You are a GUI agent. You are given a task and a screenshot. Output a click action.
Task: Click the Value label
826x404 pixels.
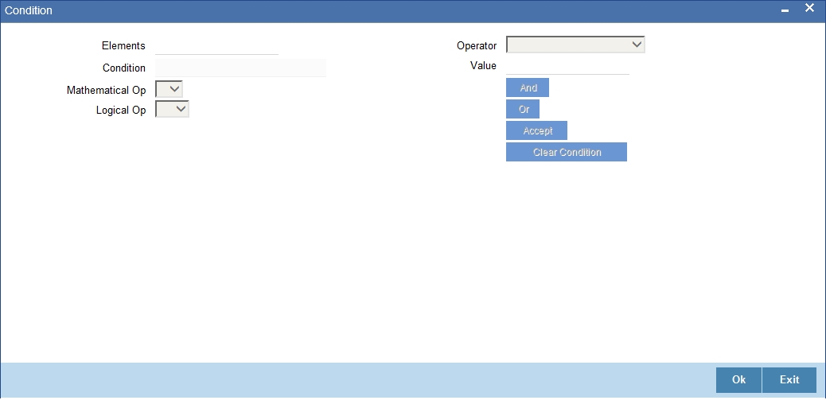(484, 66)
